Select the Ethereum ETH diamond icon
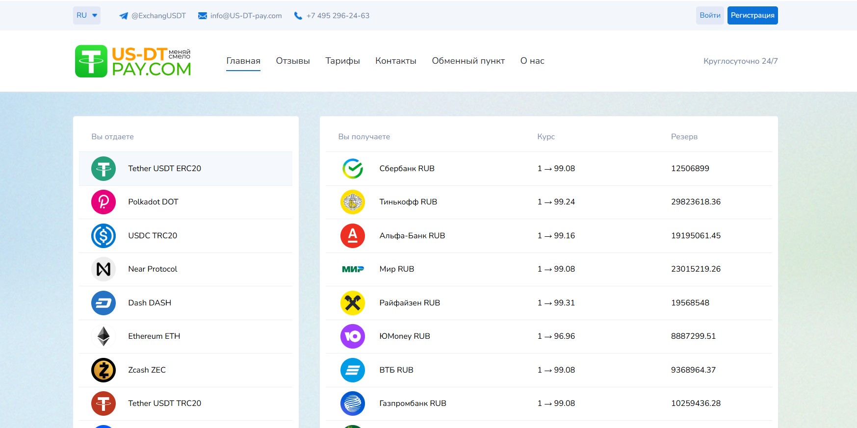 coord(104,336)
